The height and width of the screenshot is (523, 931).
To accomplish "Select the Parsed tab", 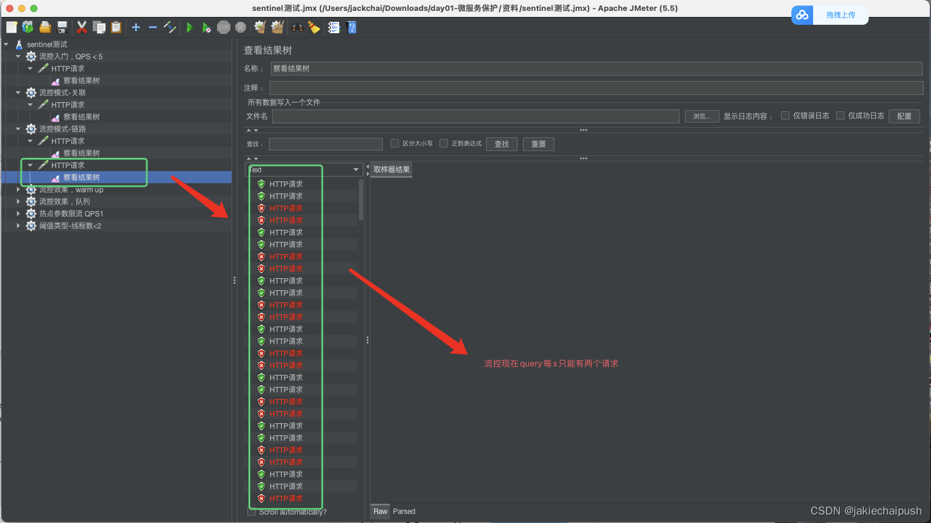I will pyautogui.click(x=404, y=512).
